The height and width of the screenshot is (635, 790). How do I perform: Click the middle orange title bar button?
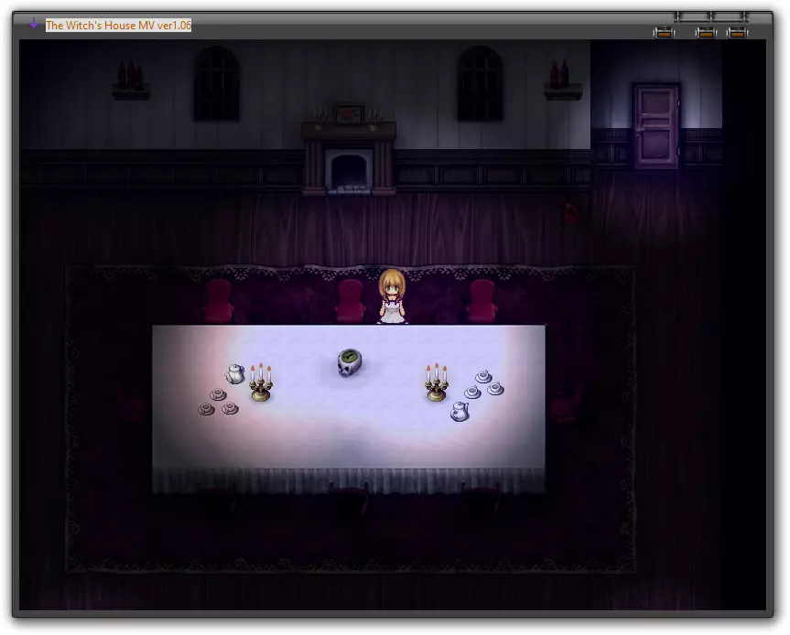coord(706,33)
